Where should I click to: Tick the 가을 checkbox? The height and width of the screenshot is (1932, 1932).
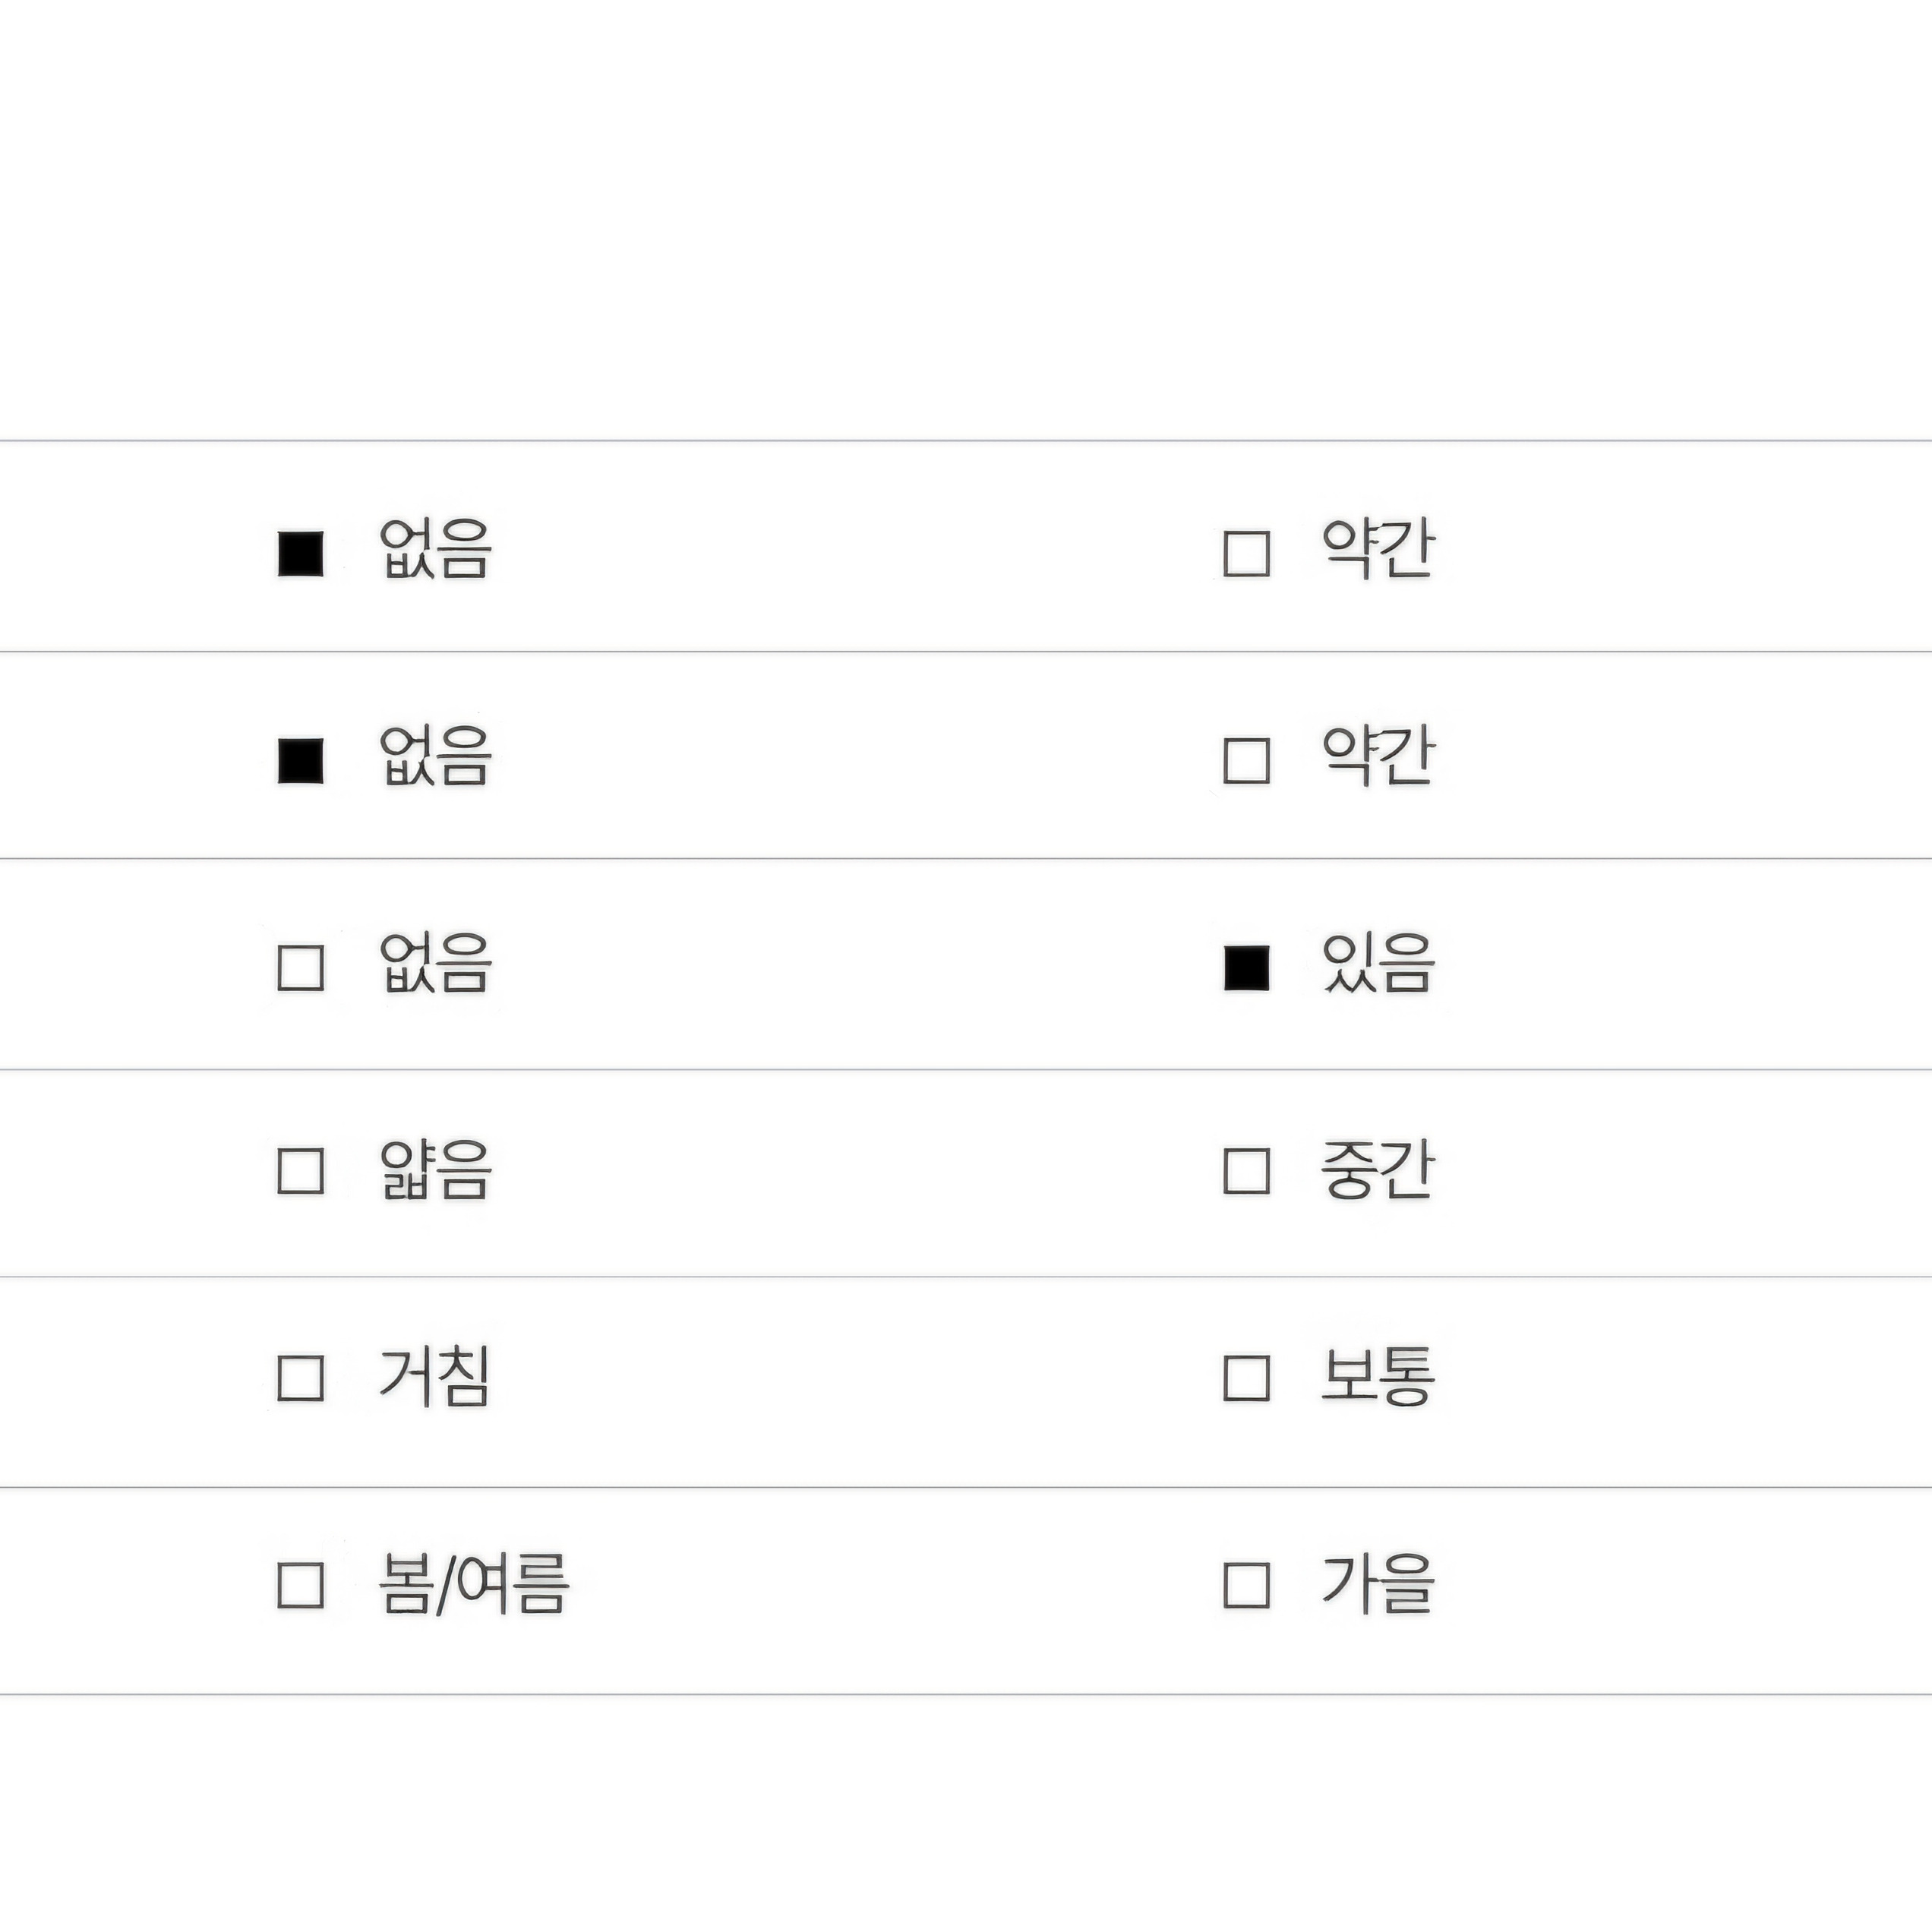(x=1246, y=1585)
